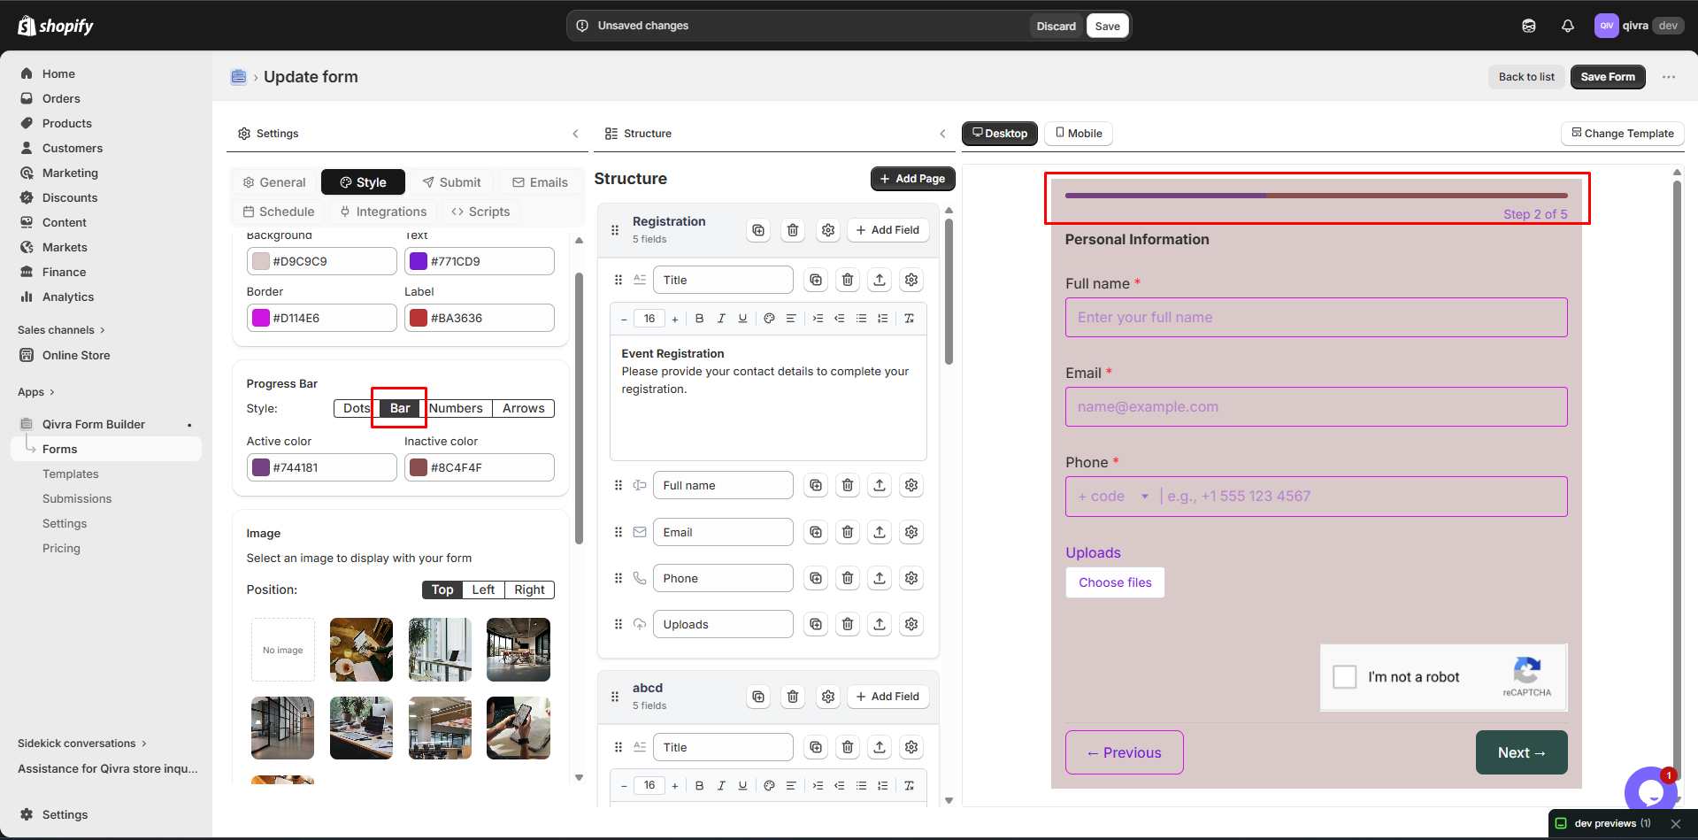Switch preview to Mobile
Image resolution: width=1698 pixels, height=840 pixels.
click(1079, 134)
